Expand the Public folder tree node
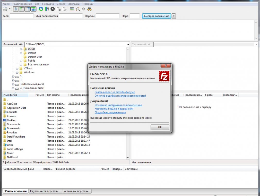 tap(21, 61)
